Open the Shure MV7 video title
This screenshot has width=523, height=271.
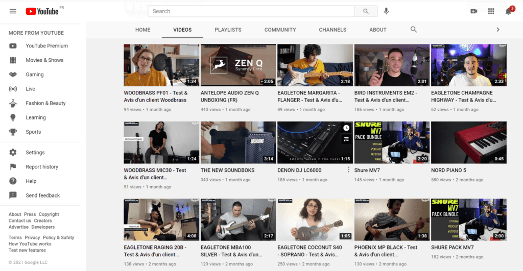[367, 170]
